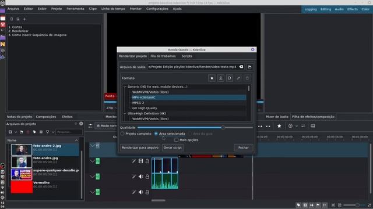
Task: Click the bin view mode list icon
Action: click(41, 132)
